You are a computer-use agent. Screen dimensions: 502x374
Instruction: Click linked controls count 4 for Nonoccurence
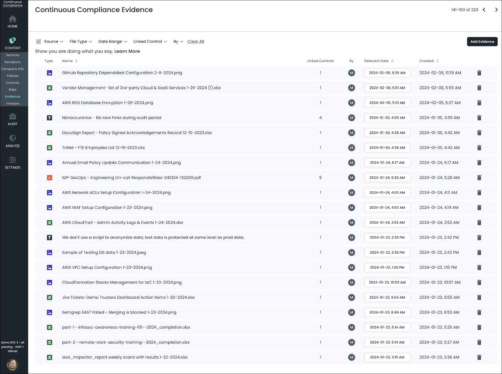[x=320, y=118]
